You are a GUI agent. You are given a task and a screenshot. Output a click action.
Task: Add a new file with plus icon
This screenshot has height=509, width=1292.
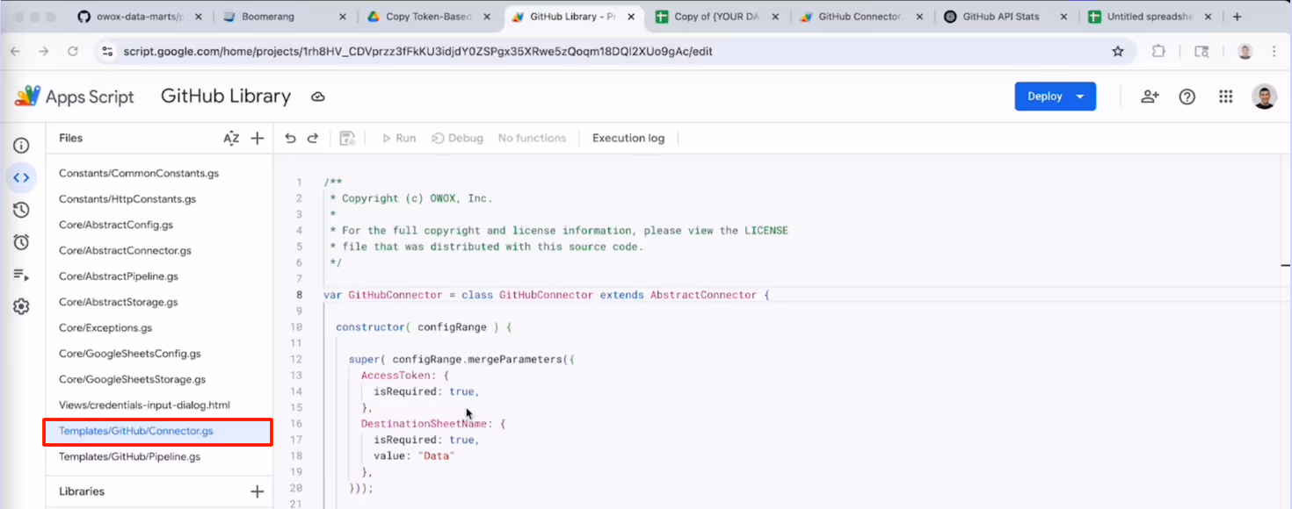click(258, 138)
